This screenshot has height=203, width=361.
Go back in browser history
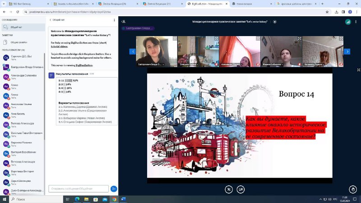4,12
